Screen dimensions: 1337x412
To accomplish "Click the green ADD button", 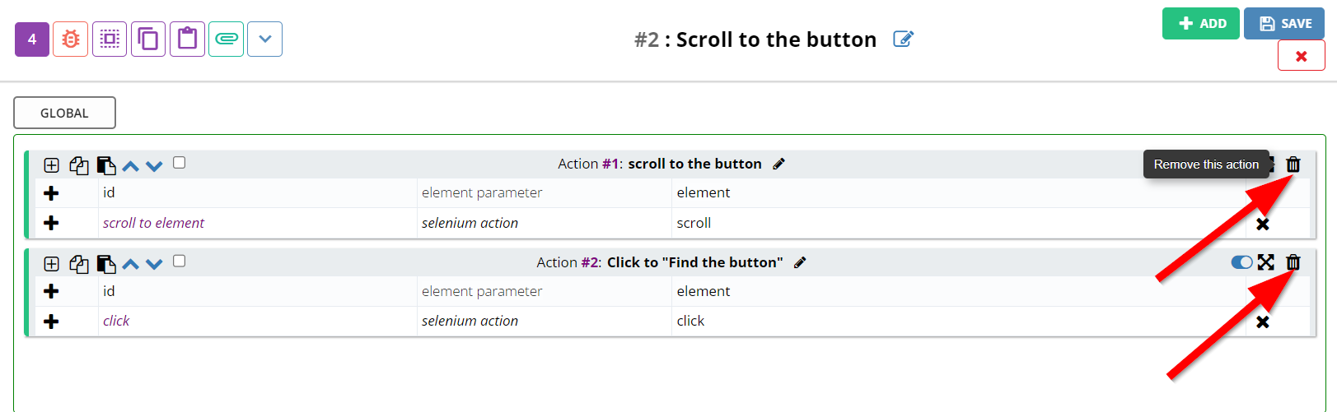I will (1201, 24).
